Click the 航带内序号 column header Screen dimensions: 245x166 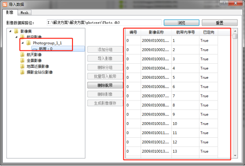[185, 32]
